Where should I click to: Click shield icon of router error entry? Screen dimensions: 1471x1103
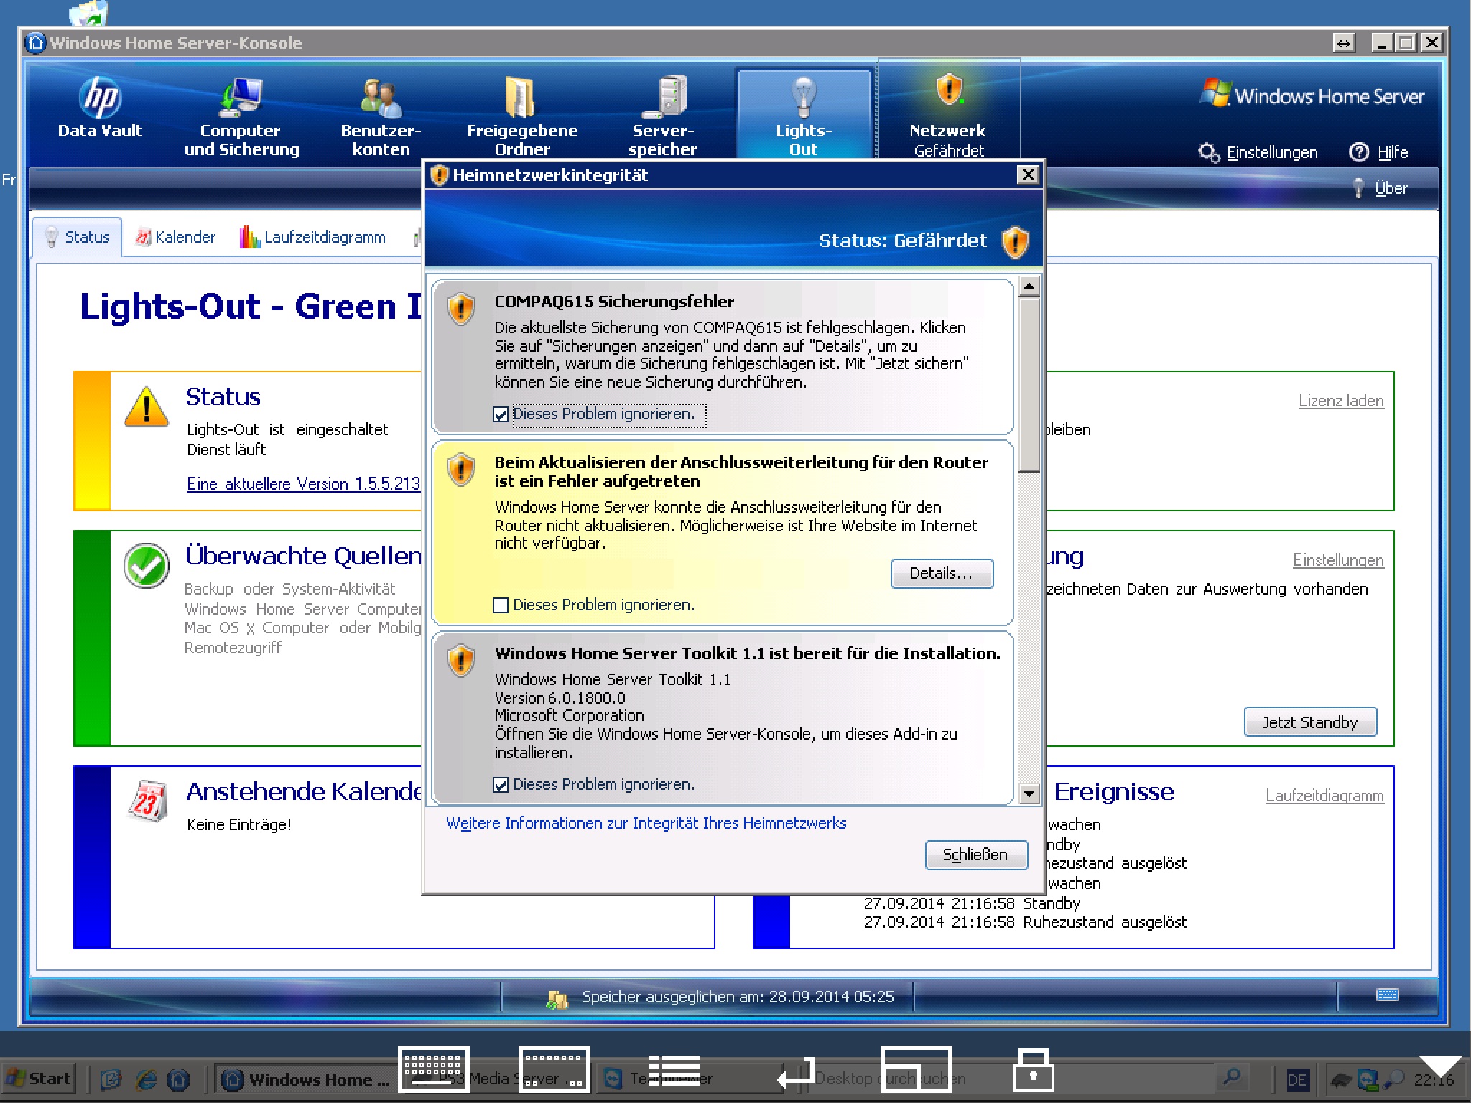tap(461, 470)
